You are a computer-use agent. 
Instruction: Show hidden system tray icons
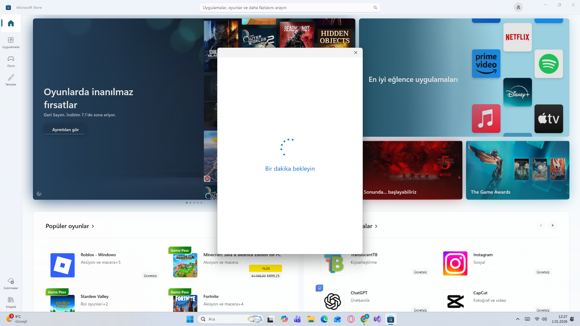point(518,319)
